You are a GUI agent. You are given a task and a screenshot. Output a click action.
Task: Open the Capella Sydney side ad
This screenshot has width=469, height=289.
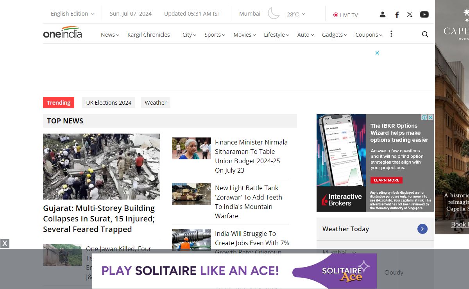click(x=452, y=117)
